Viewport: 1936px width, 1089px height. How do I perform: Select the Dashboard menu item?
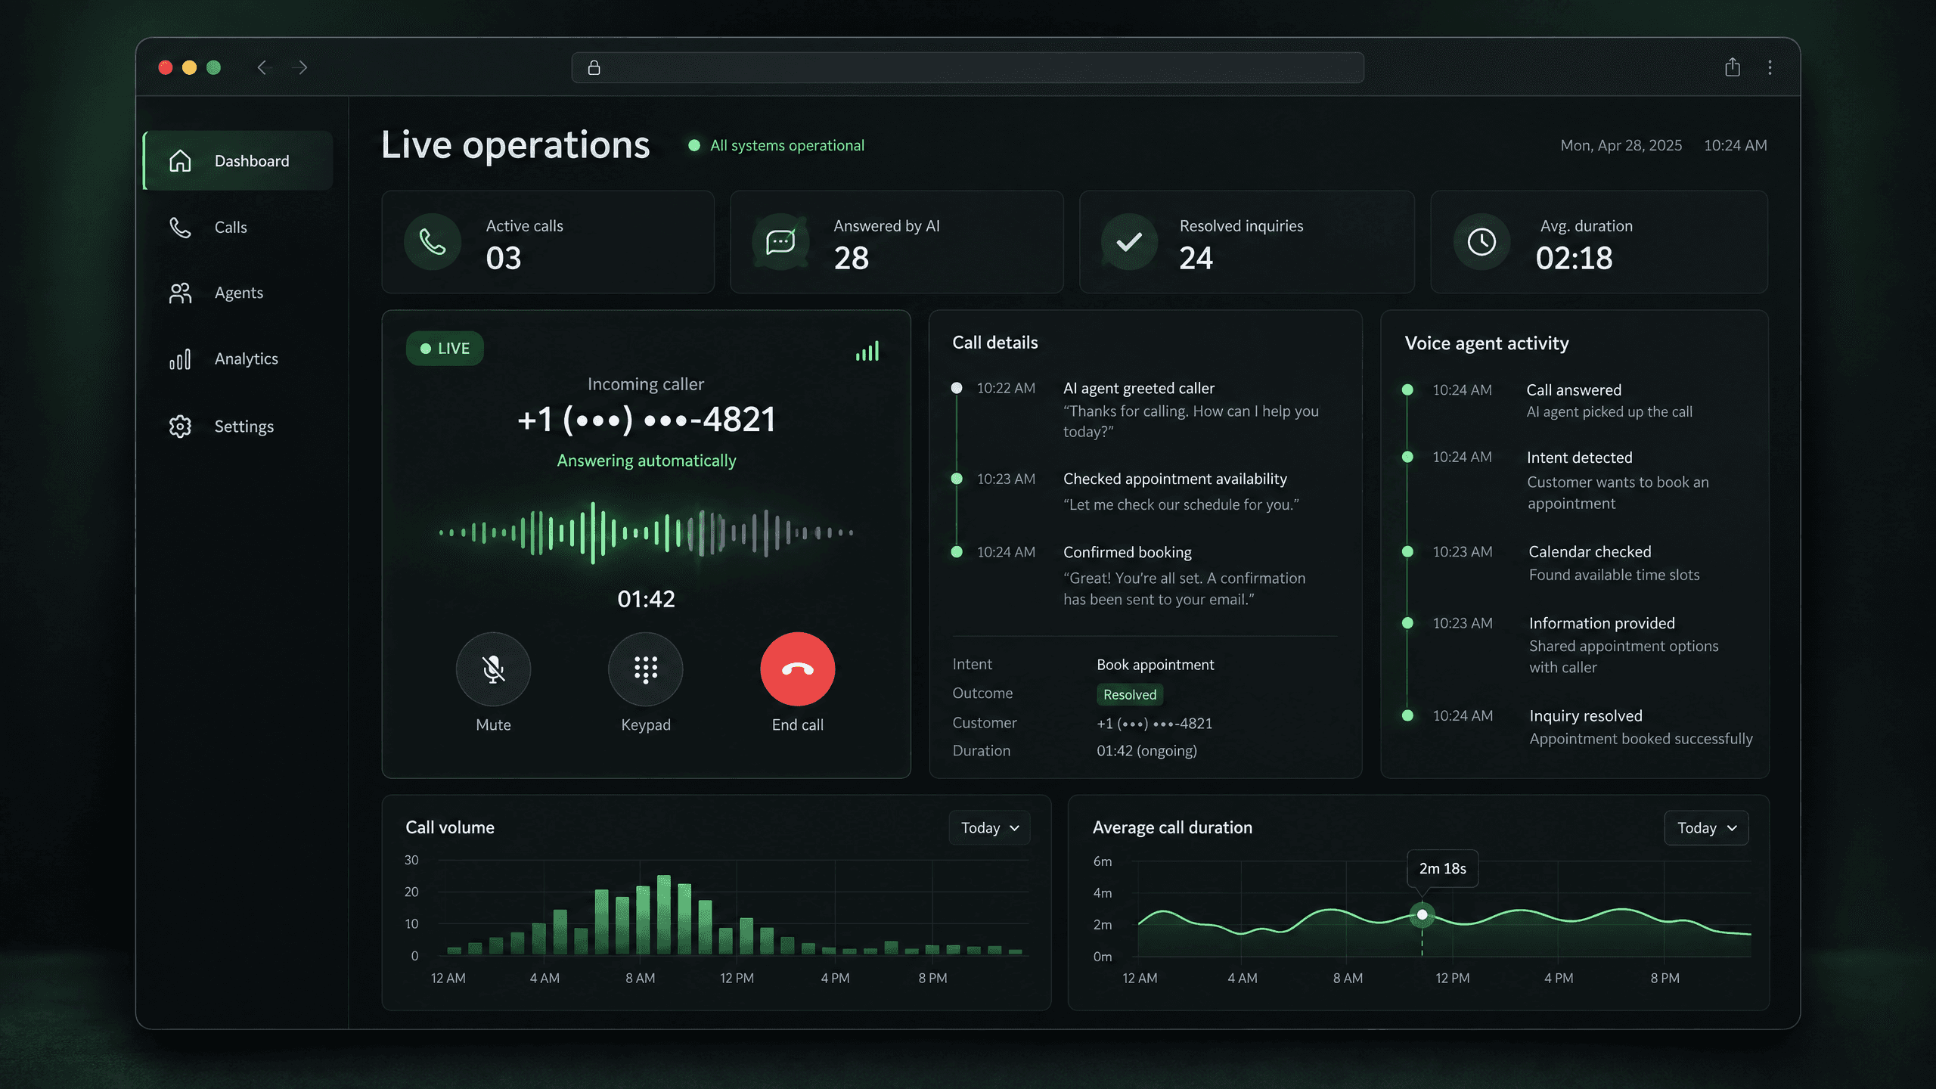pos(238,161)
